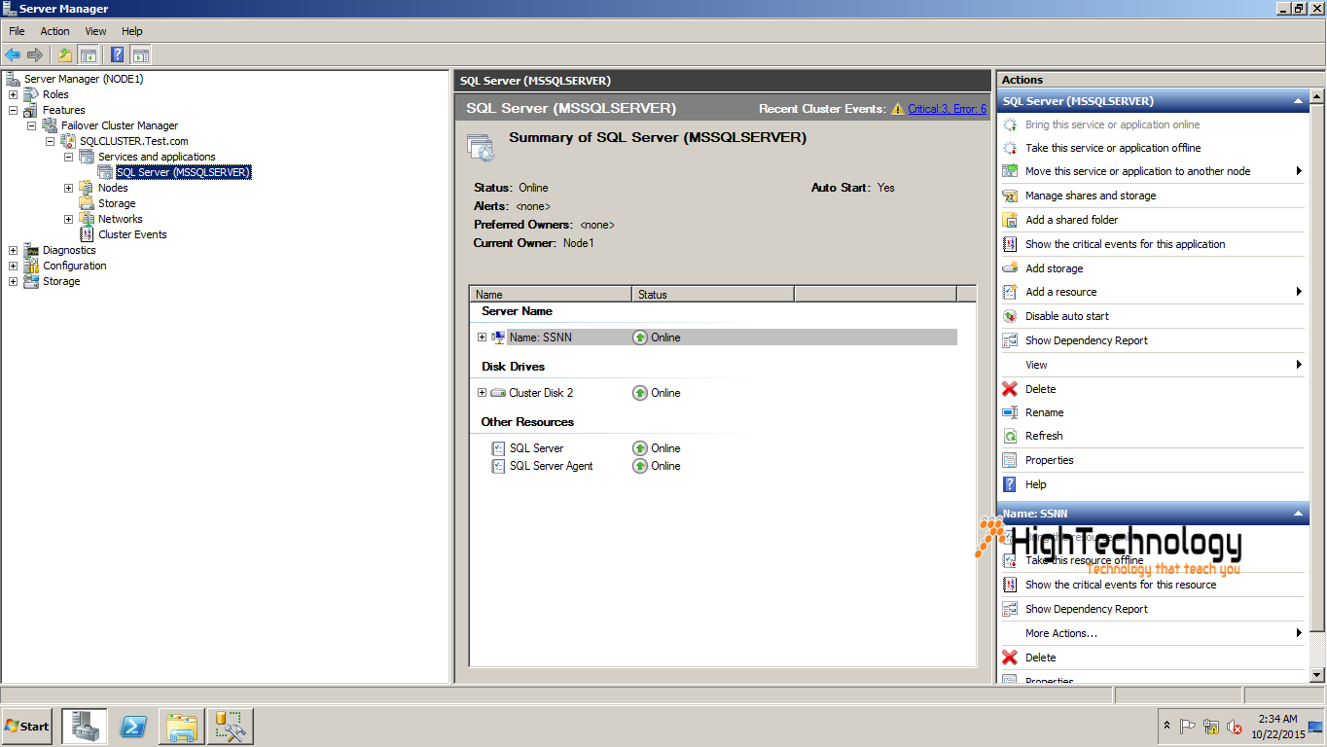Expand the Roles tree node

click(13, 94)
